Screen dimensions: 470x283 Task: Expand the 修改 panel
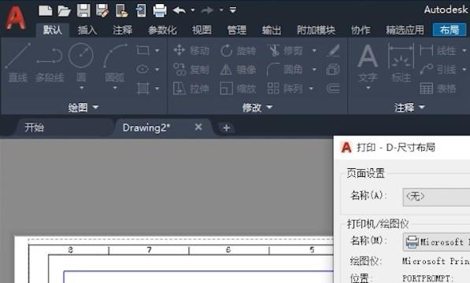257,107
